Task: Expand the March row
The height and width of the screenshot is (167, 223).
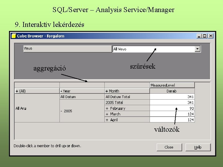Action: pyautogui.click(x=107, y=114)
